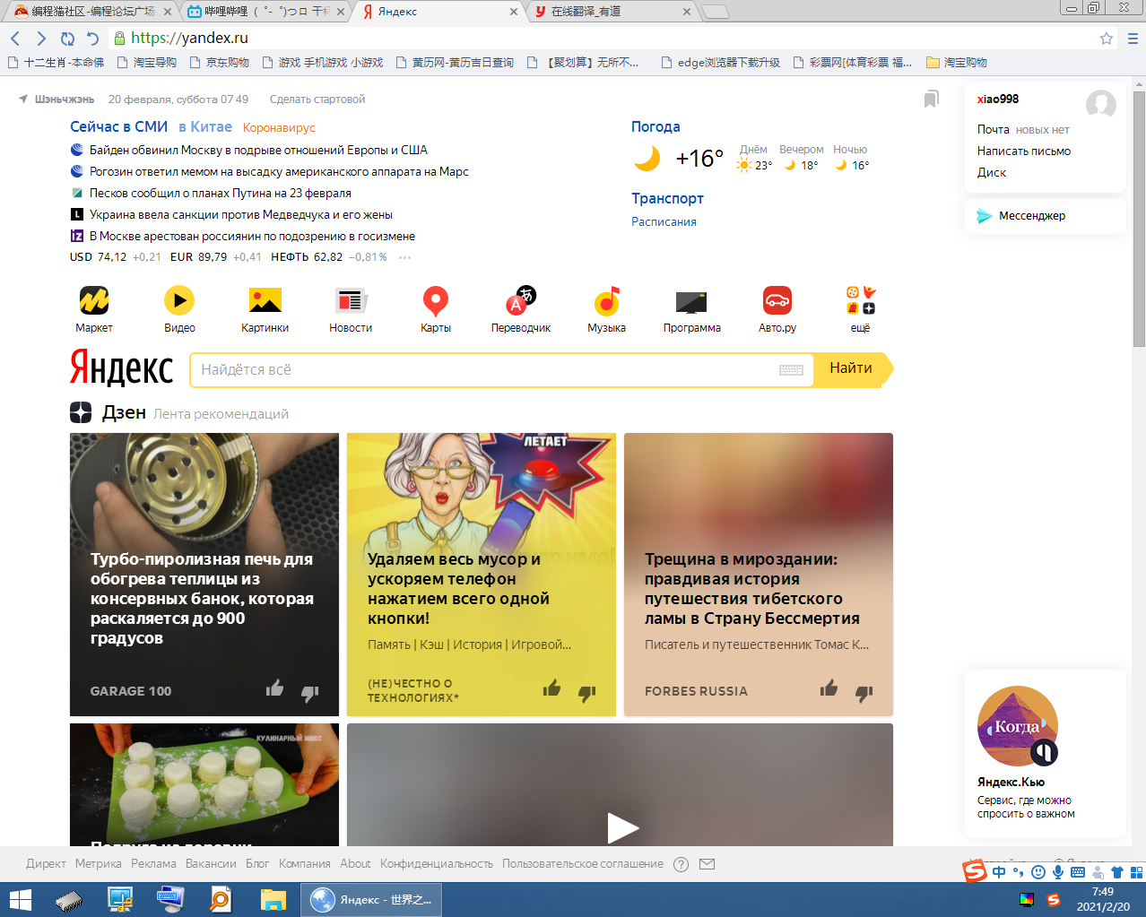Open the browser hamburger menu
Screen dimensions: 1146x917
coord(1133,39)
